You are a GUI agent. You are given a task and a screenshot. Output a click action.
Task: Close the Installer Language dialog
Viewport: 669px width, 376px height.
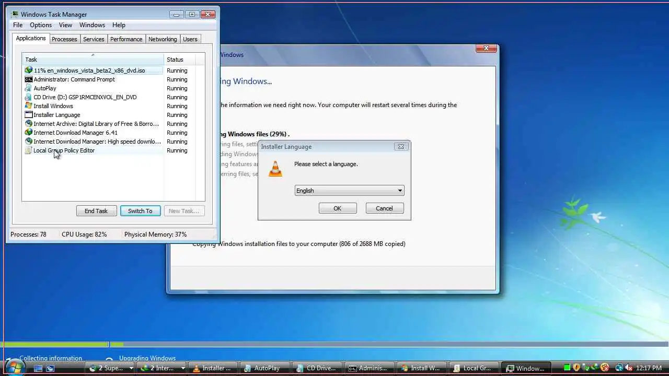click(401, 147)
